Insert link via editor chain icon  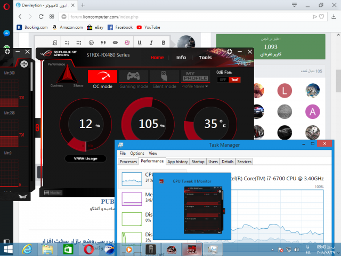115,43
